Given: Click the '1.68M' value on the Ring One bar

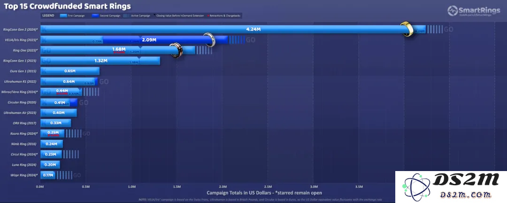Looking at the screenshot, I should click(119, 49).
